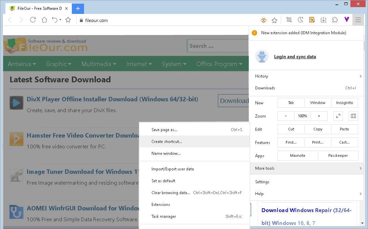The image size is (368, 229).
Task: Click the website Search box
Action: pyautogui.click(x=218, y=46)
